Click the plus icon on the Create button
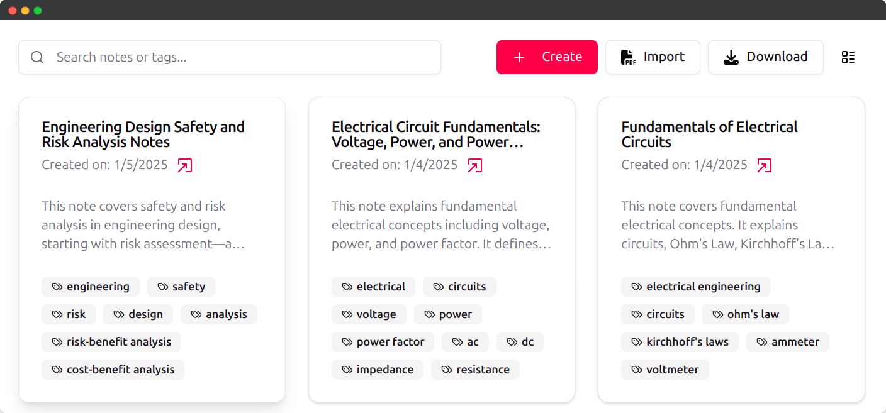886x413 pixels. [519, 57]
